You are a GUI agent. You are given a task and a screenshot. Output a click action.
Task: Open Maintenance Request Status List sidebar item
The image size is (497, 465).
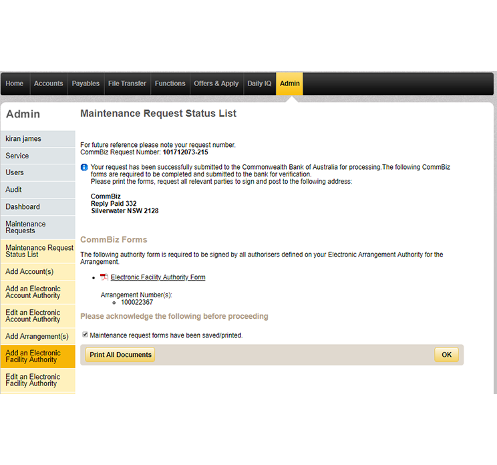click(x=37, y=251)
